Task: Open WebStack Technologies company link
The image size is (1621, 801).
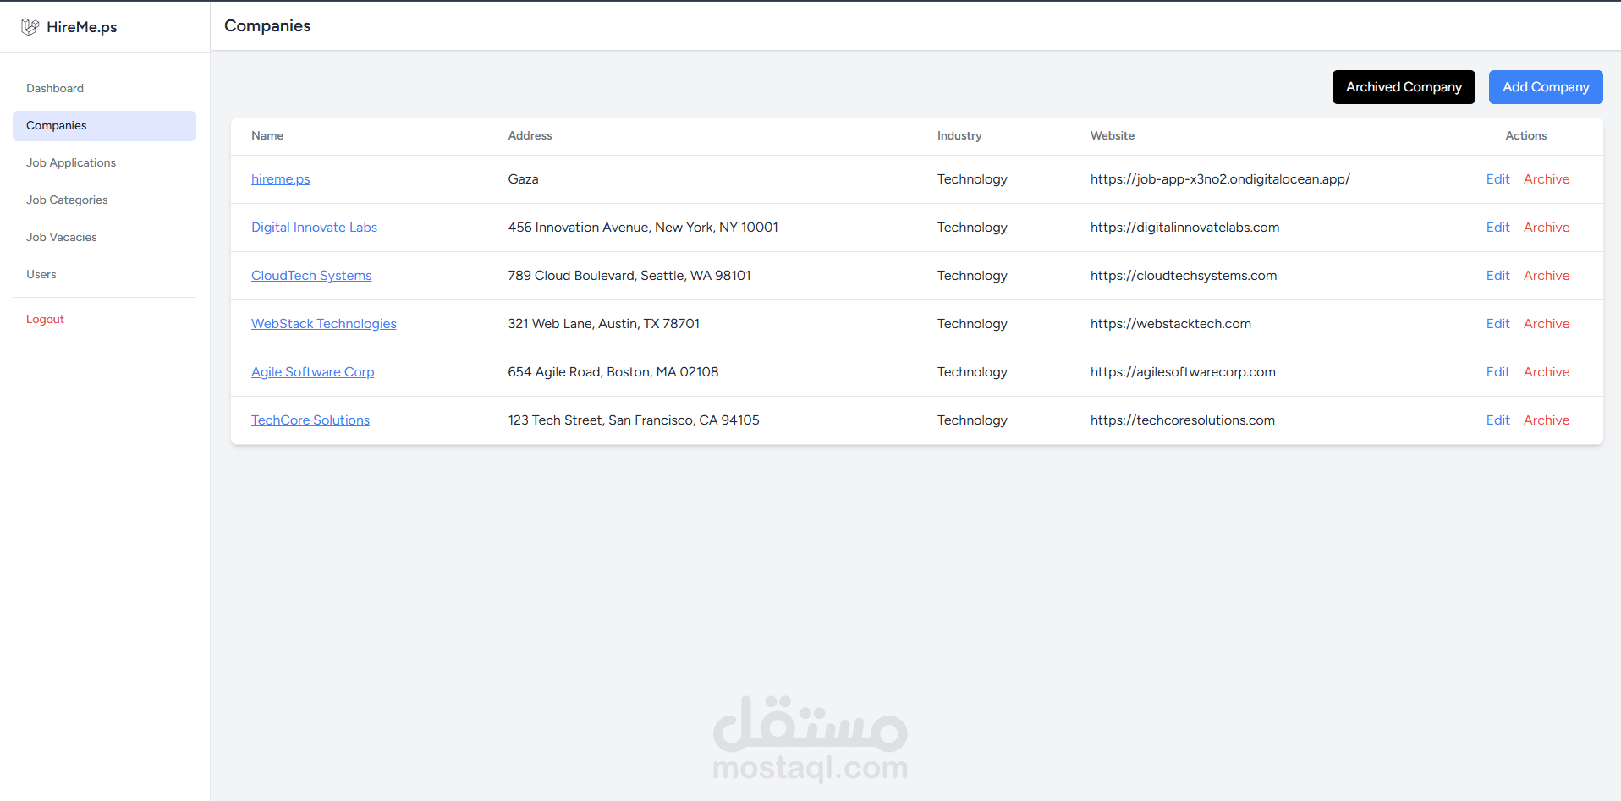Action: click(324, 324)
